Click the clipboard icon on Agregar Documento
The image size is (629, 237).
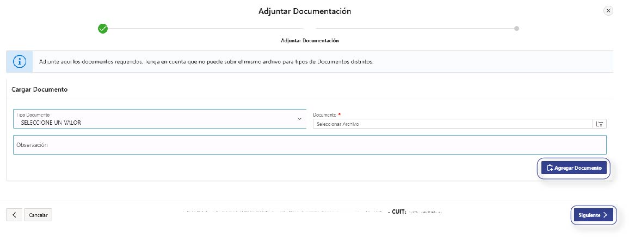pos(550,168)
